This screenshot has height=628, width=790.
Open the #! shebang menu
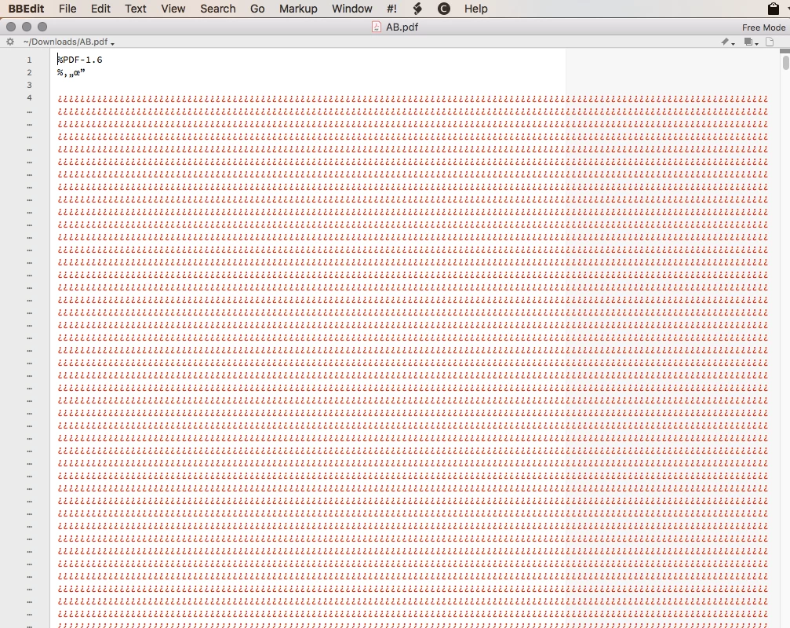391,9
